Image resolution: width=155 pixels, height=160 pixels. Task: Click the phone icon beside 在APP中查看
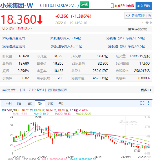pyautogui.click(x=112, y=6)
